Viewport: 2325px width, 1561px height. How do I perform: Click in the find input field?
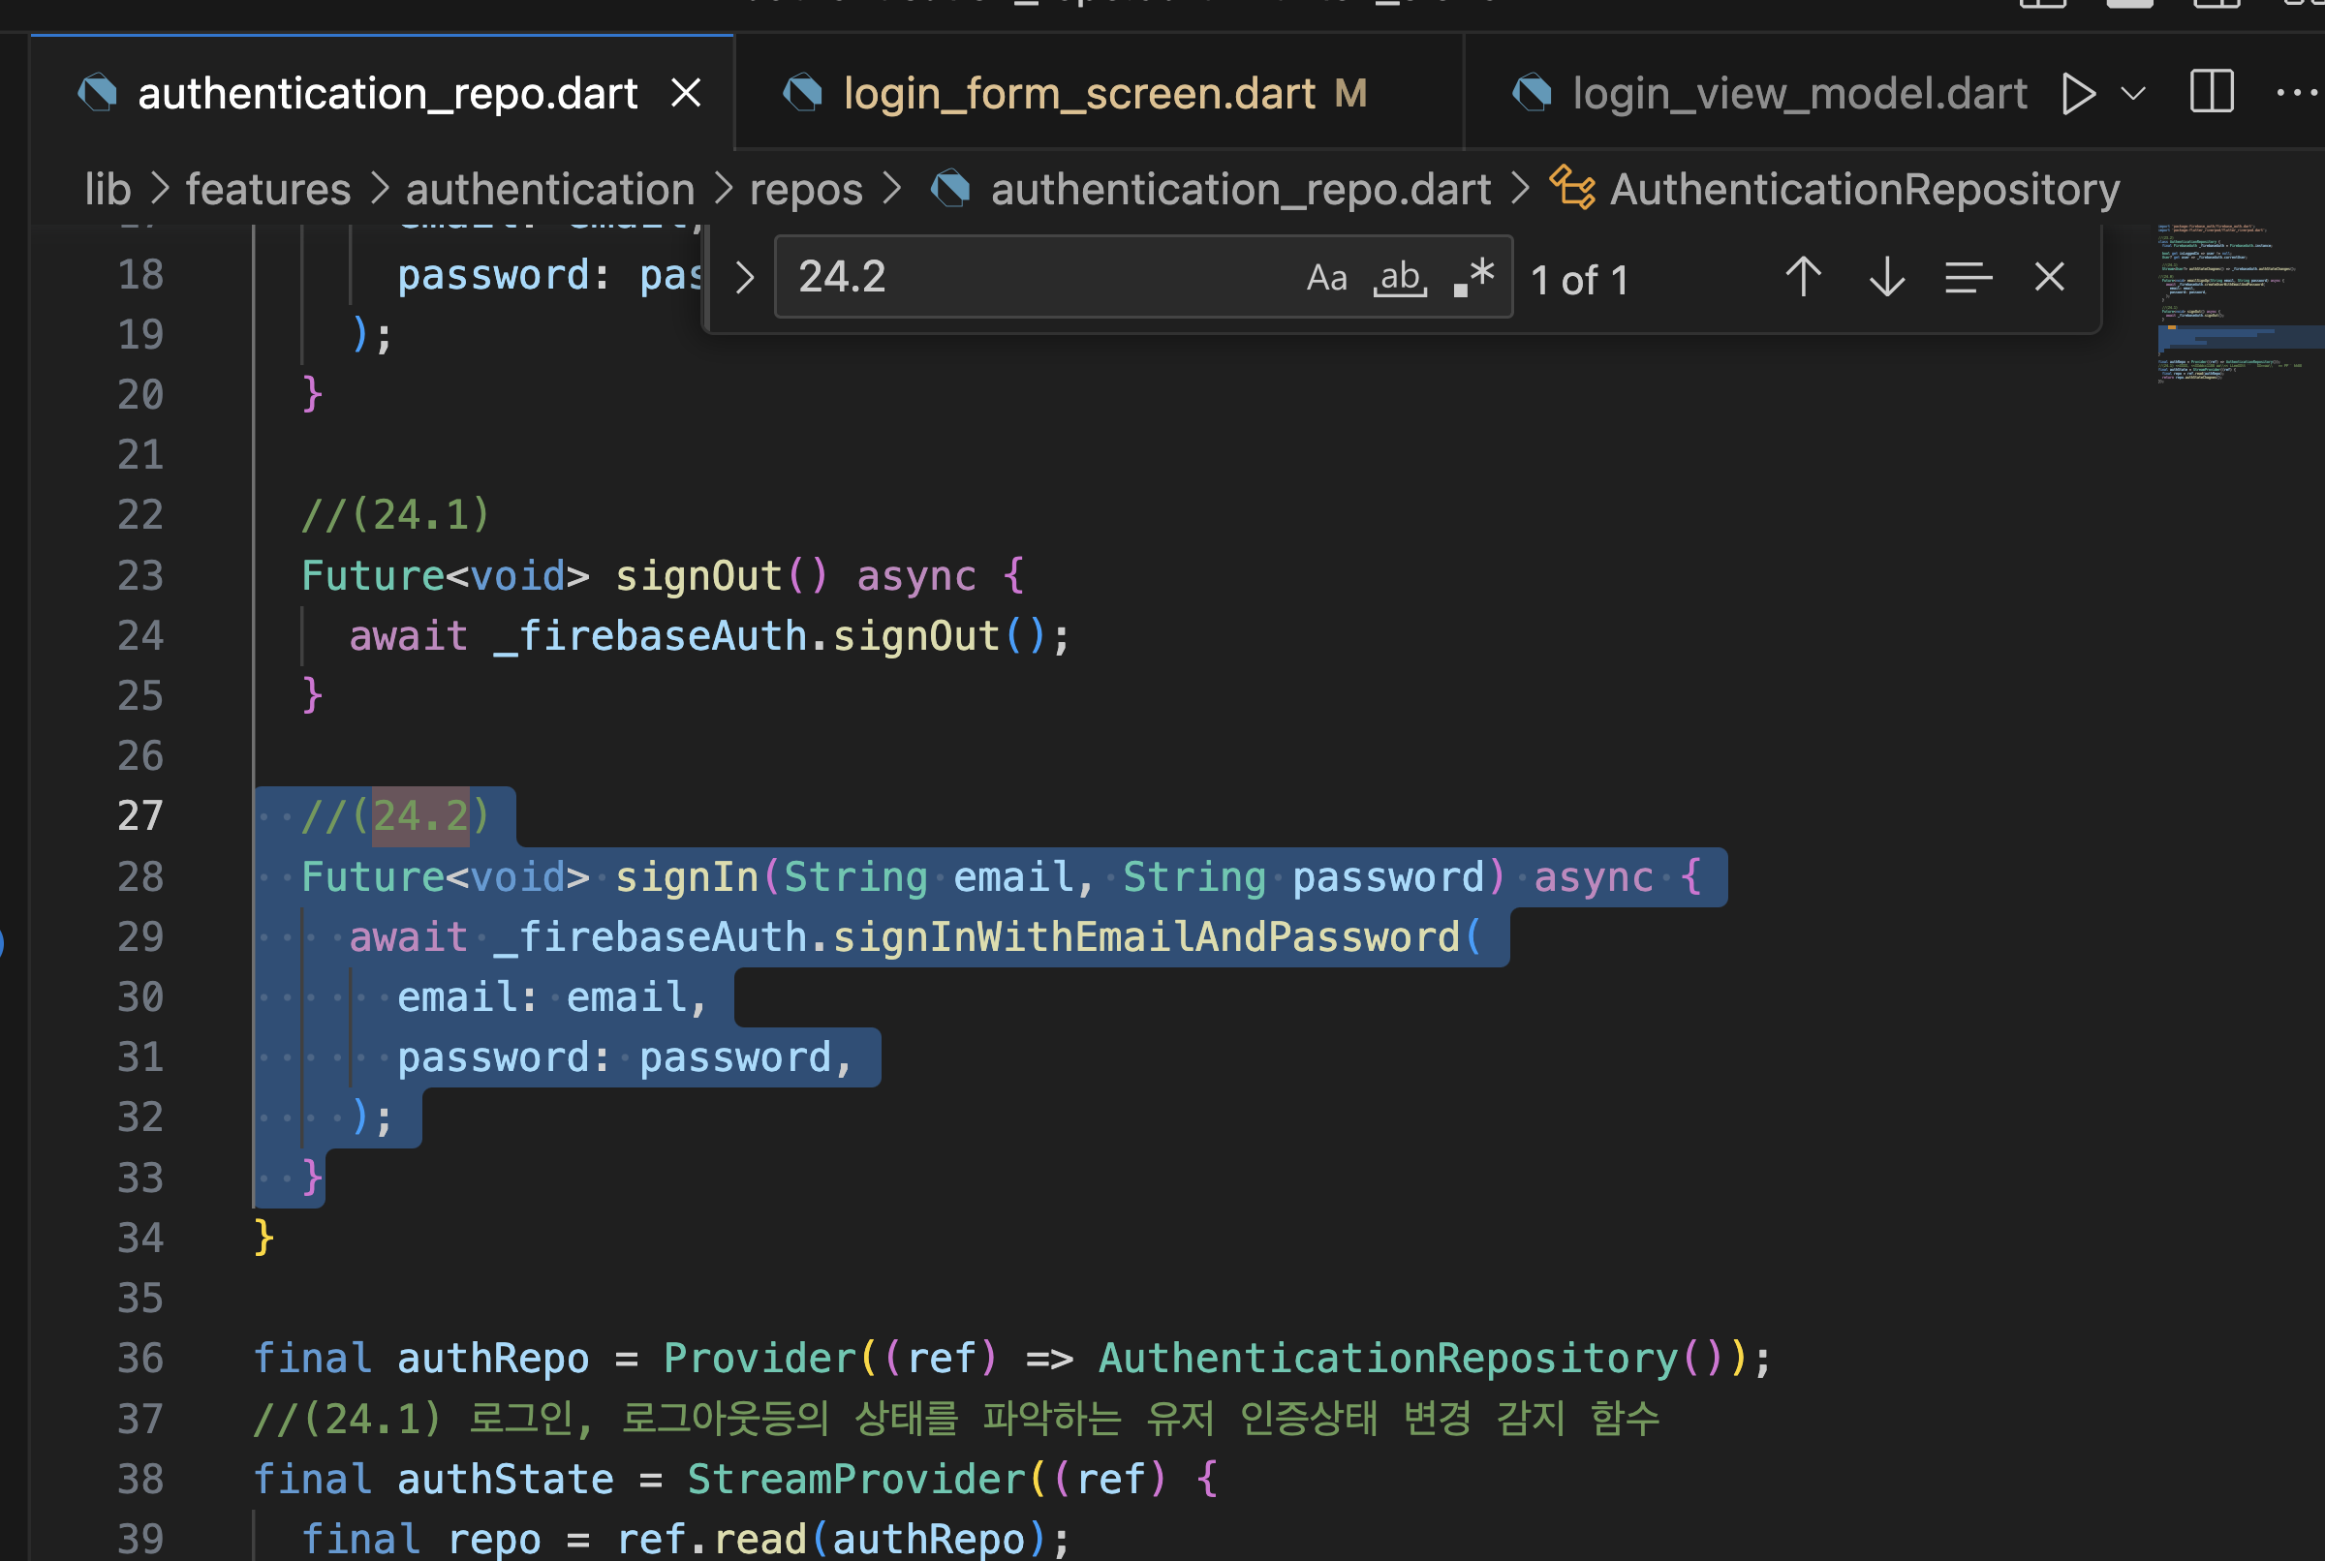1036,278
